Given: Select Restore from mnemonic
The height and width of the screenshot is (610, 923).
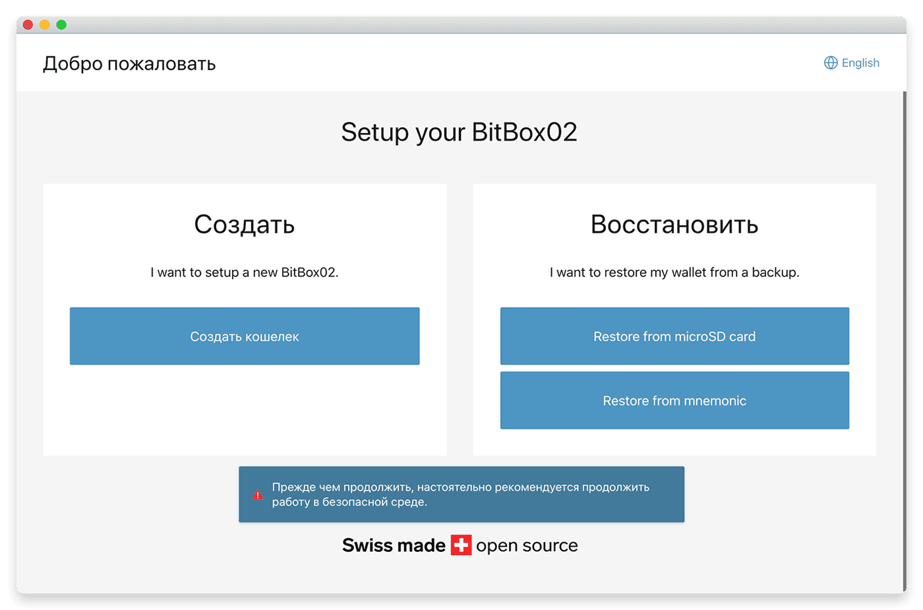Looking at the screenshot, I should [674, 400].
